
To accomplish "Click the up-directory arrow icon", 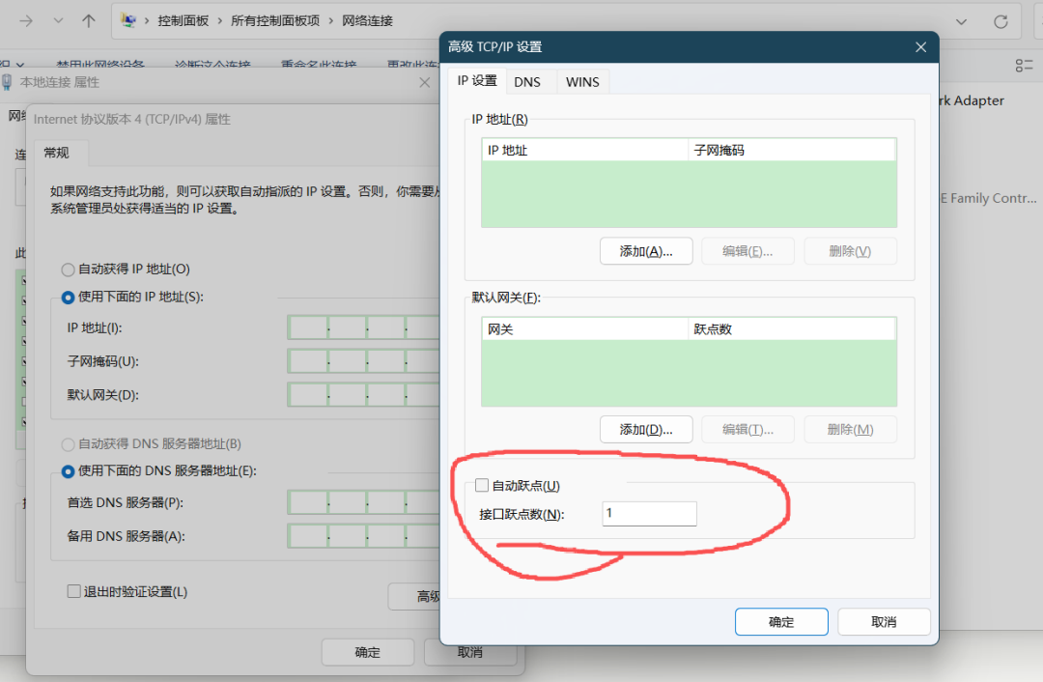I will tap(89, 21).
